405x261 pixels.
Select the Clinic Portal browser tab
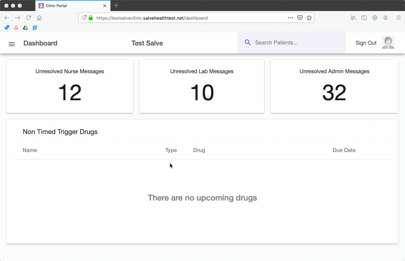pos(73,6)
